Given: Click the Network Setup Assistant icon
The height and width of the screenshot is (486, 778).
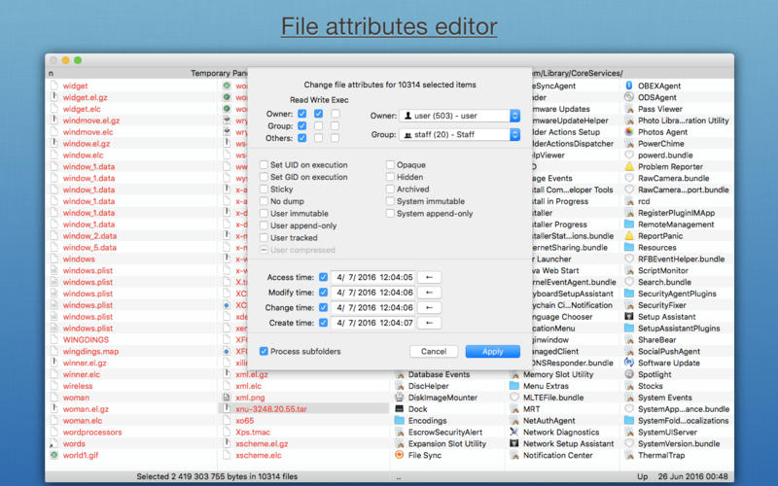Looking at the screenshot, I should pyautogui.click(x=514, y=443).
